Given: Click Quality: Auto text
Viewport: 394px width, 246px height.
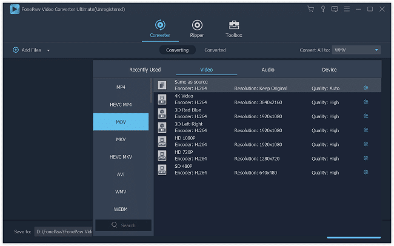Looking at the screenshot, I should (326, 88).
